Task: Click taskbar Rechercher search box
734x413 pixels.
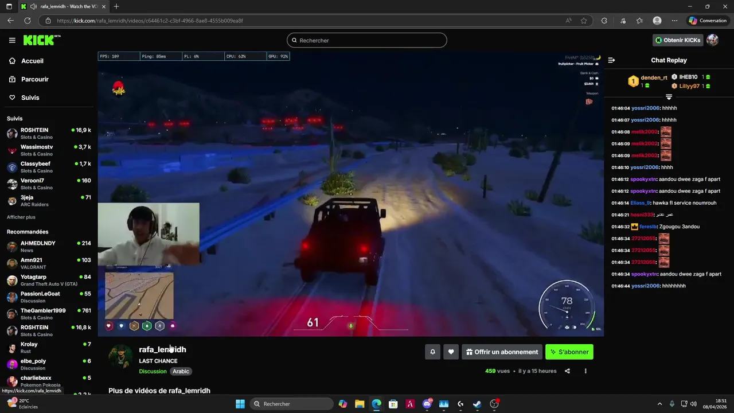Action: click(291, 404)
